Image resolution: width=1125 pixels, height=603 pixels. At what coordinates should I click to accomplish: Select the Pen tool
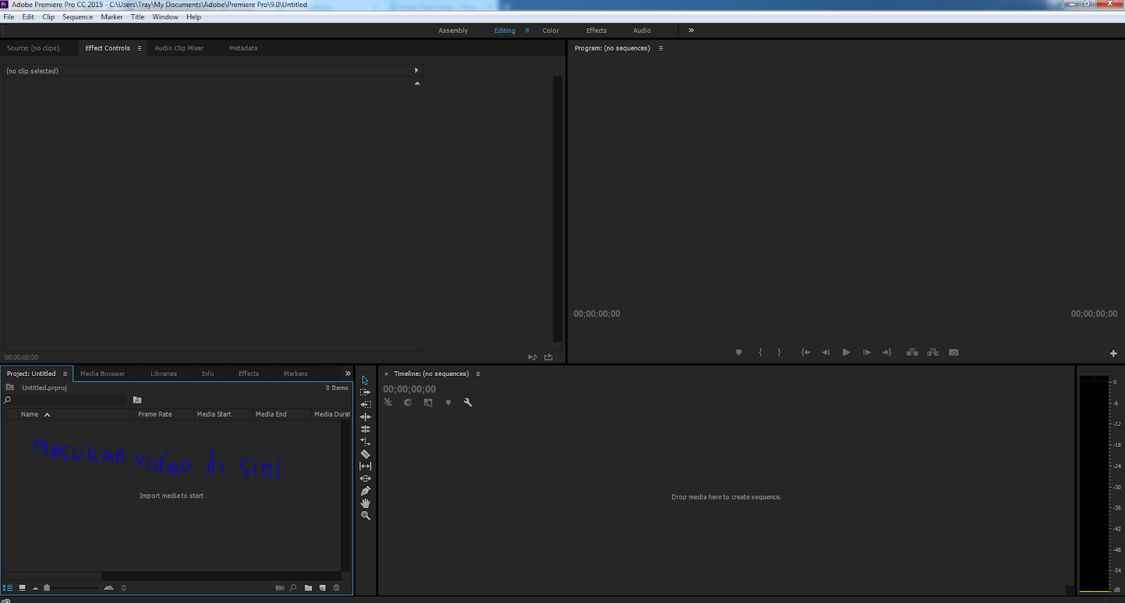point(365,491)
